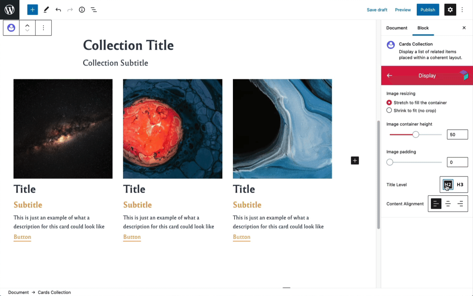
Task: Open the block list view outline
Action: click(94, 10)
